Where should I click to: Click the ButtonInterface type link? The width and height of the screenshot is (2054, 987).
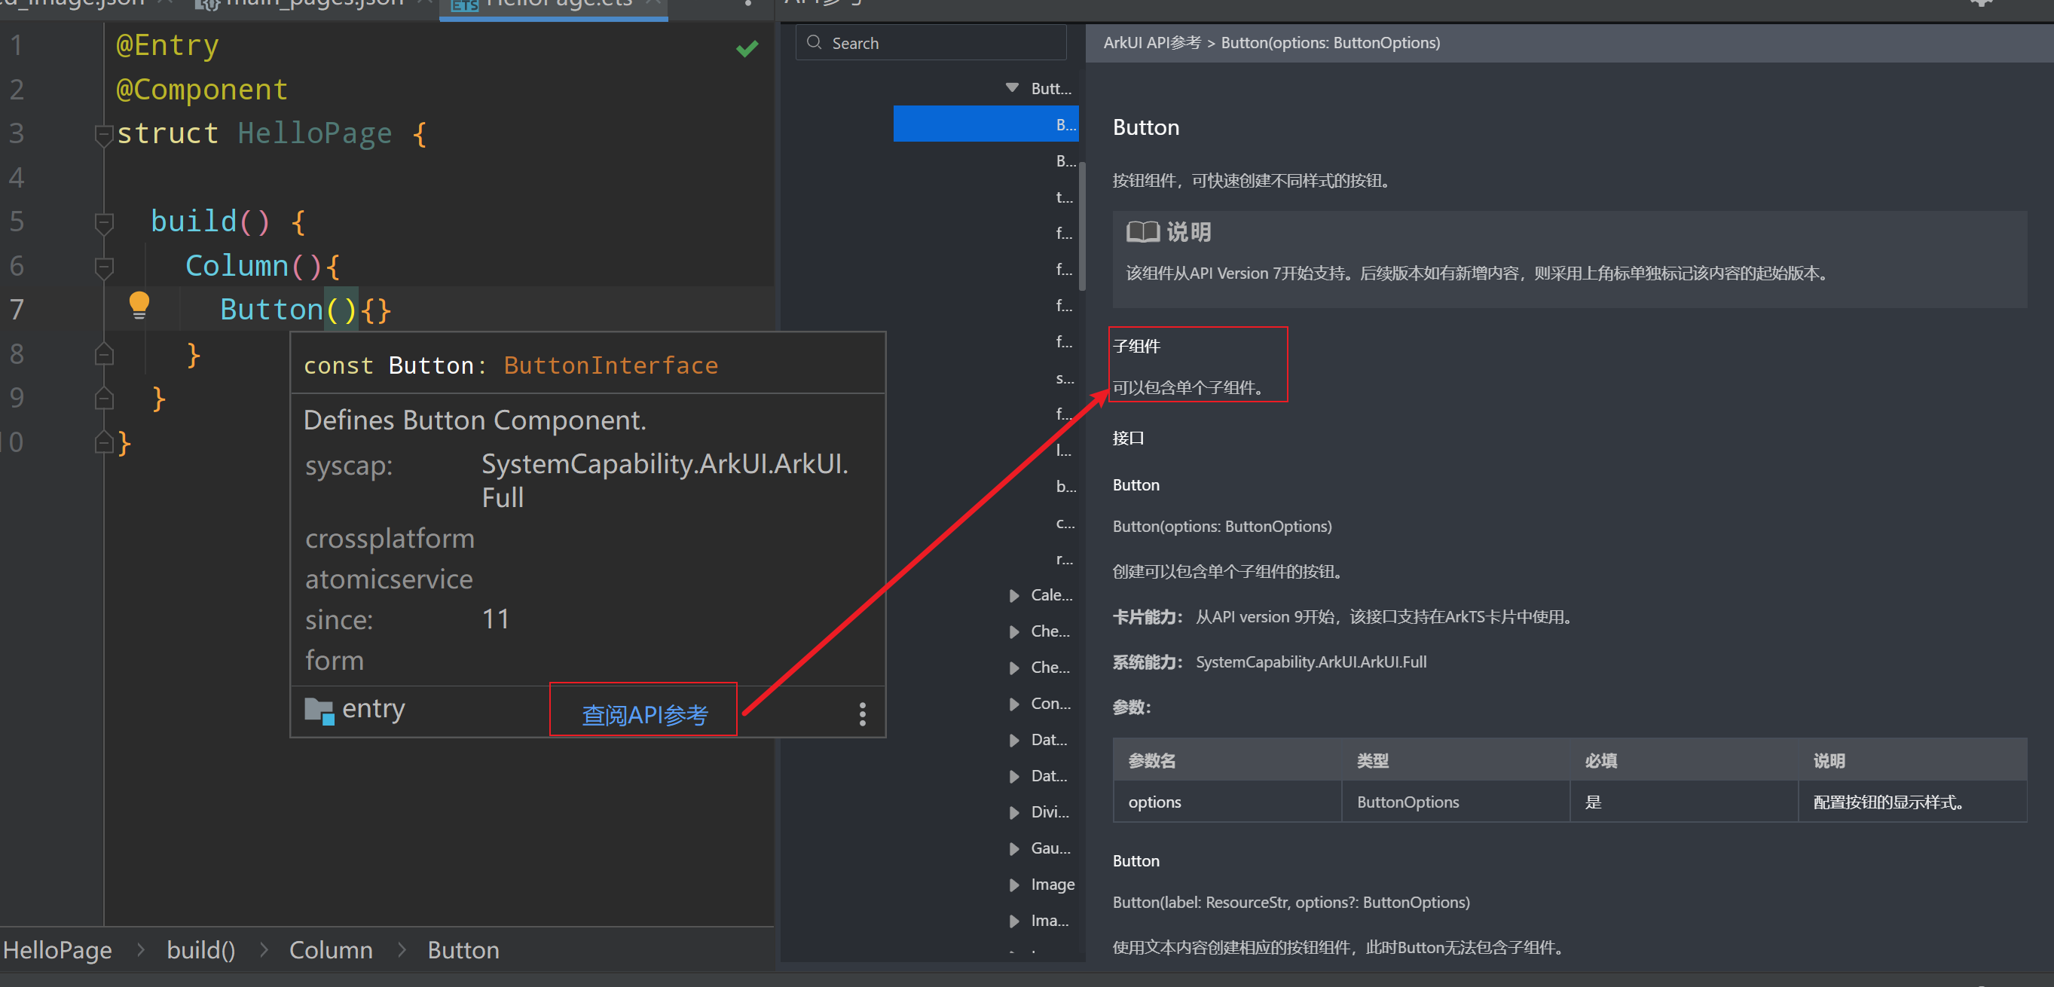(x=610, y=365)
